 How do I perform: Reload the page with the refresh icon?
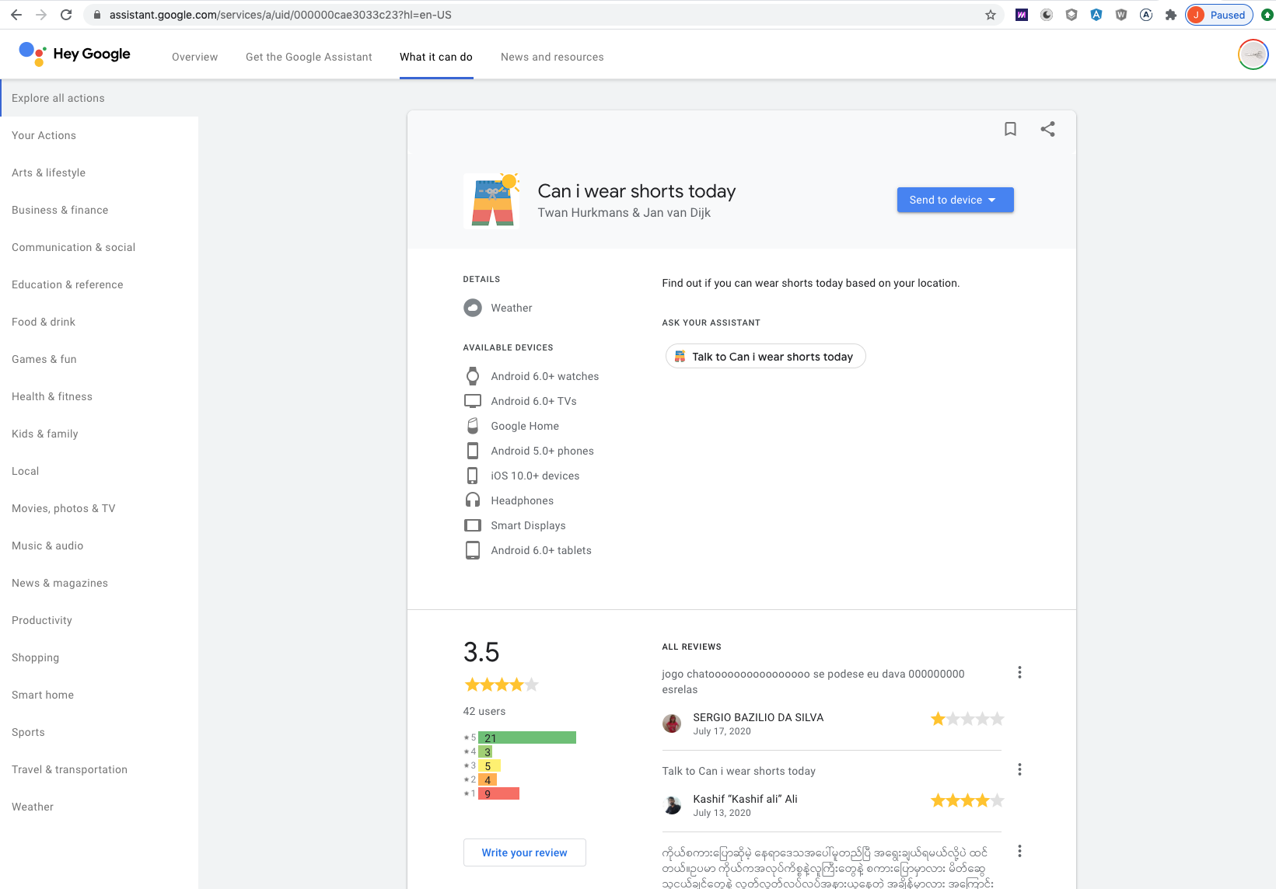point(66,15)
